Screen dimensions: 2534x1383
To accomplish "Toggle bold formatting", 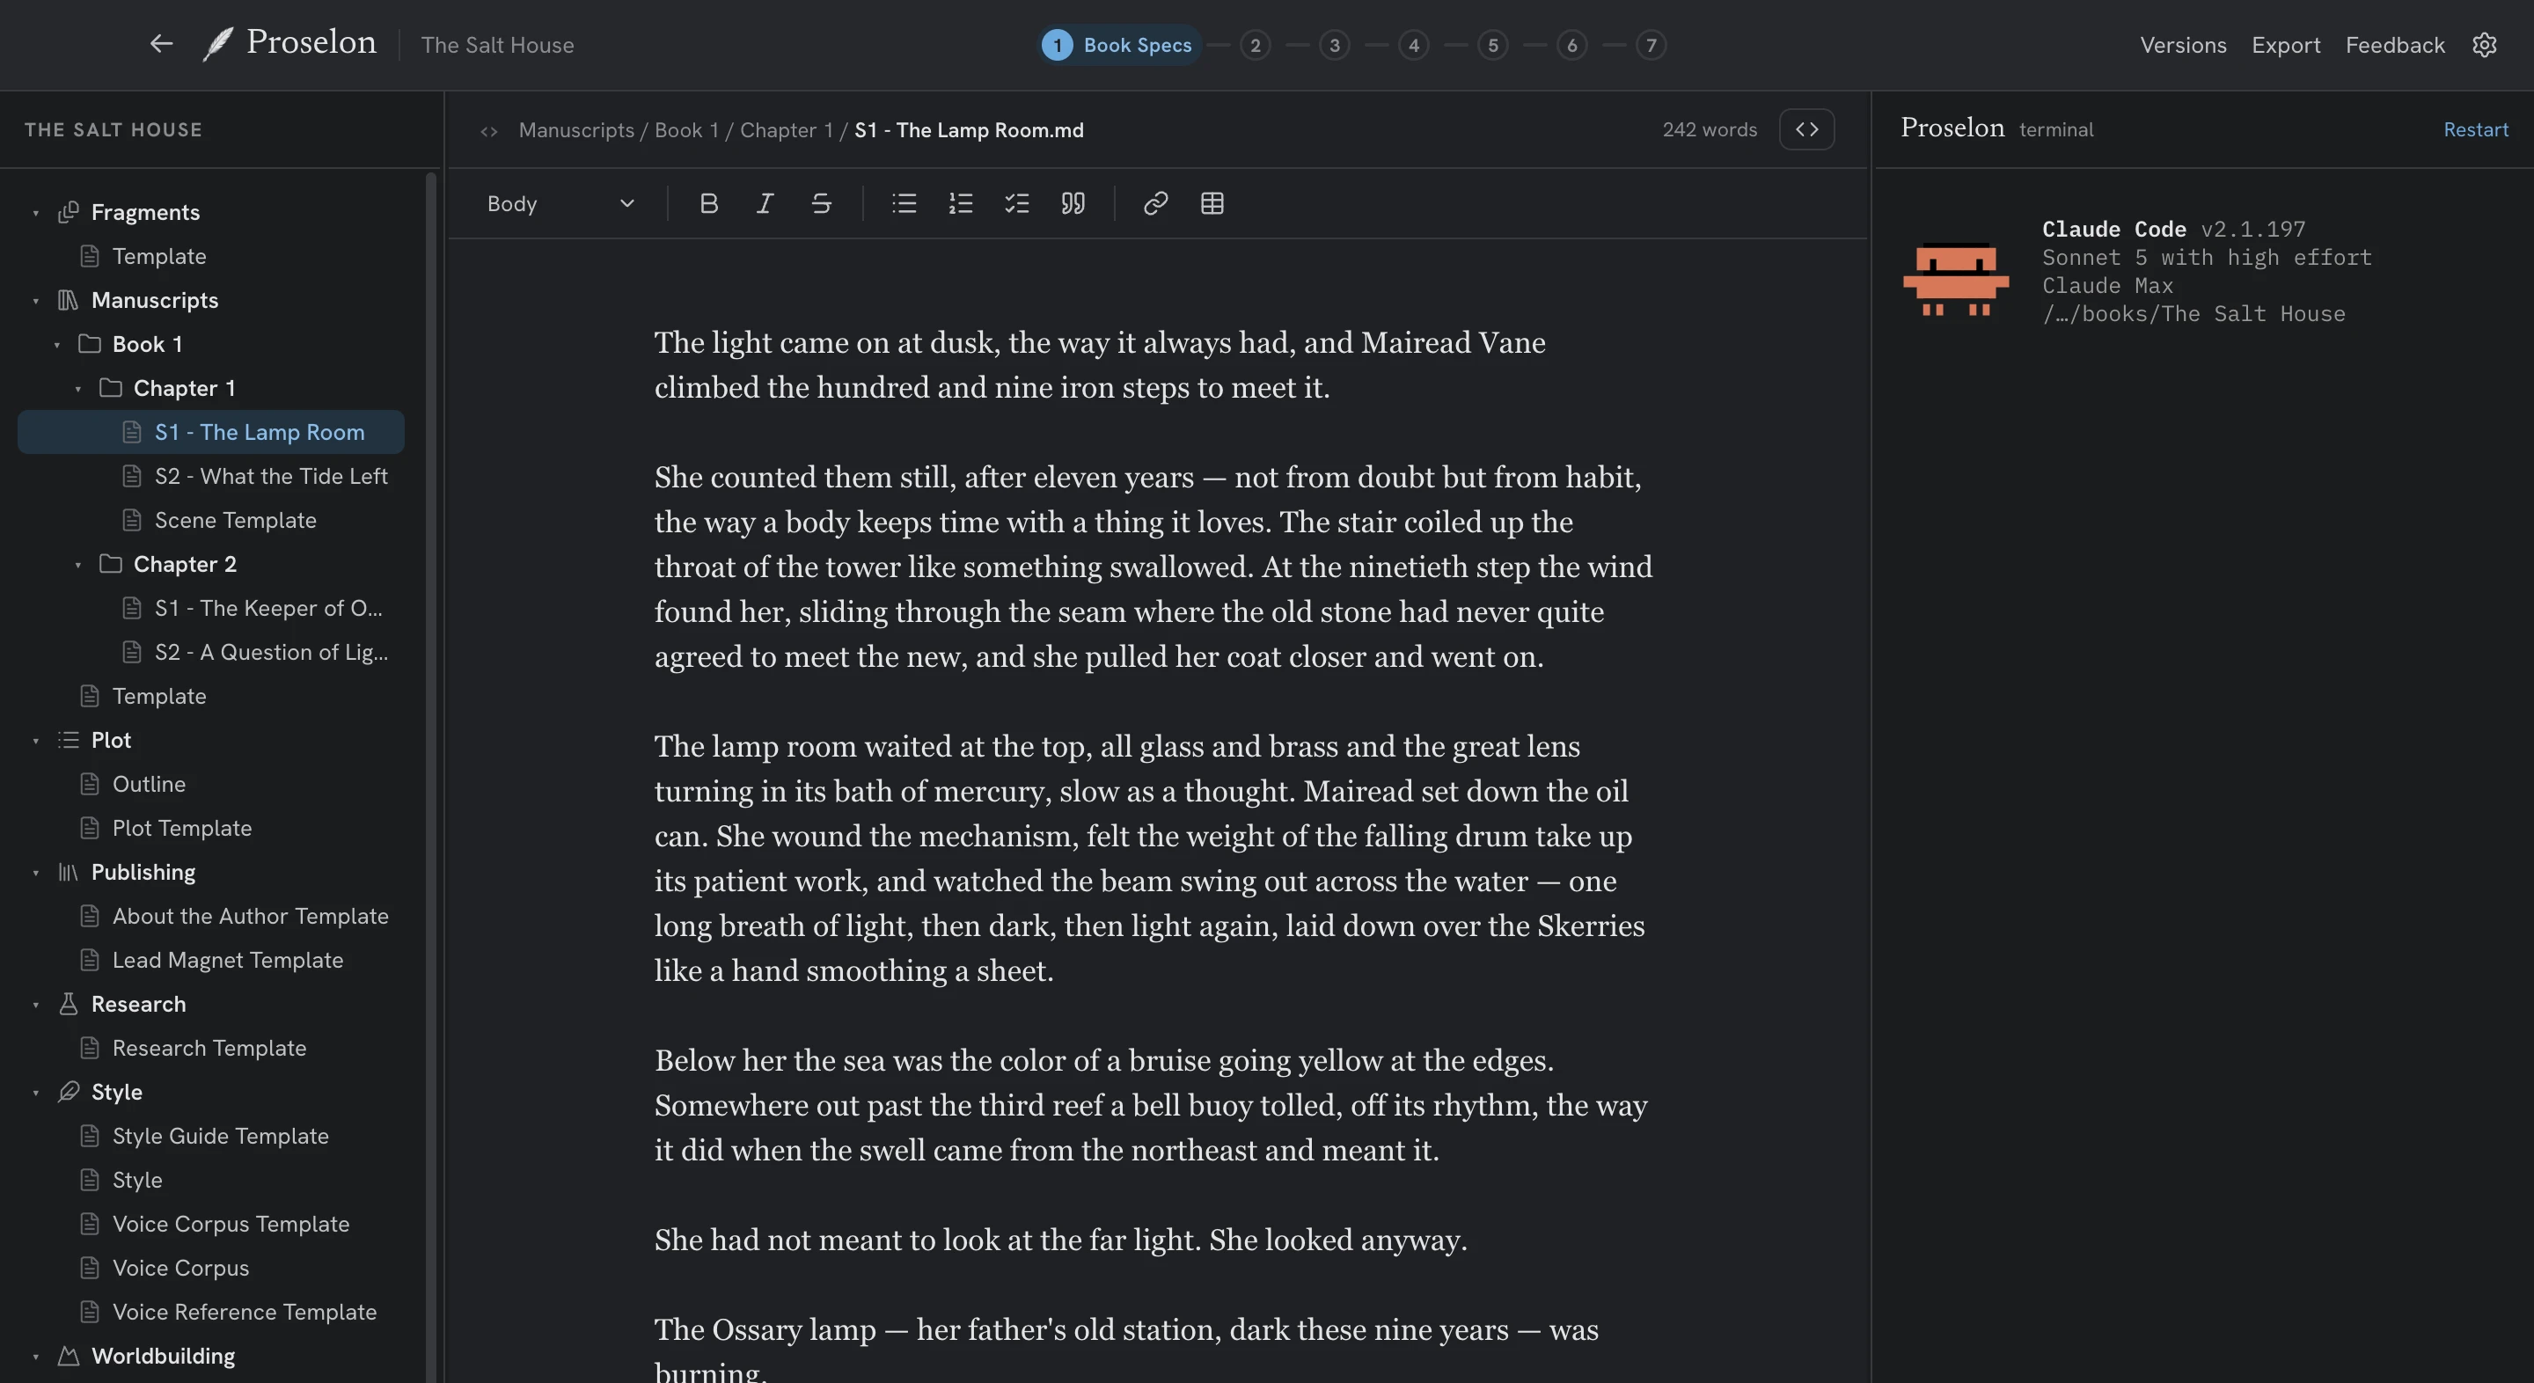I will 708,203.
